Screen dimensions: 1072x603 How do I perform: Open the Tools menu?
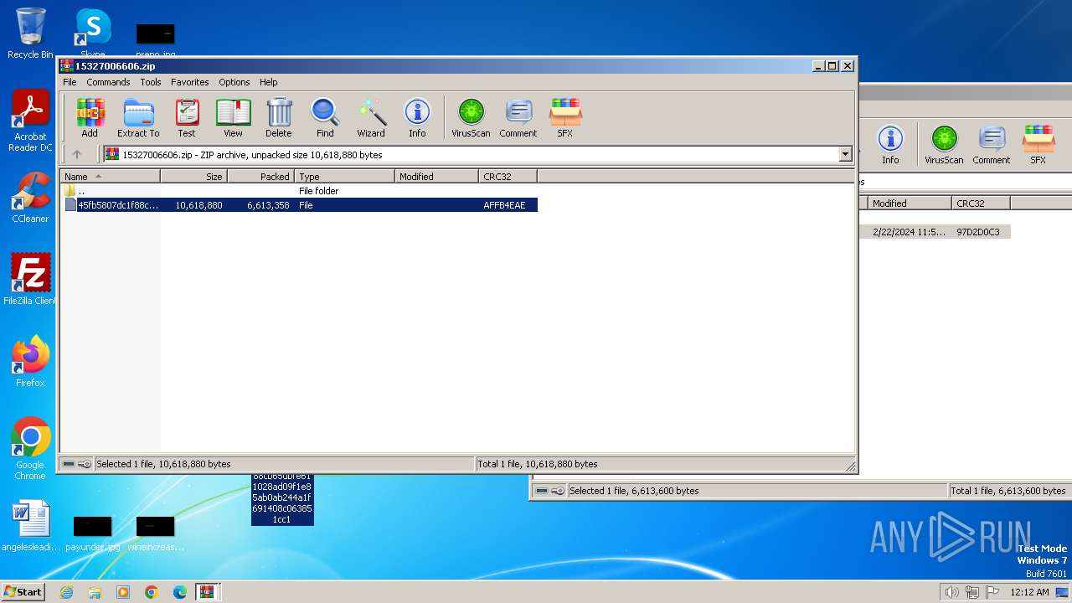pyautogui.click(x=151, y=82)
